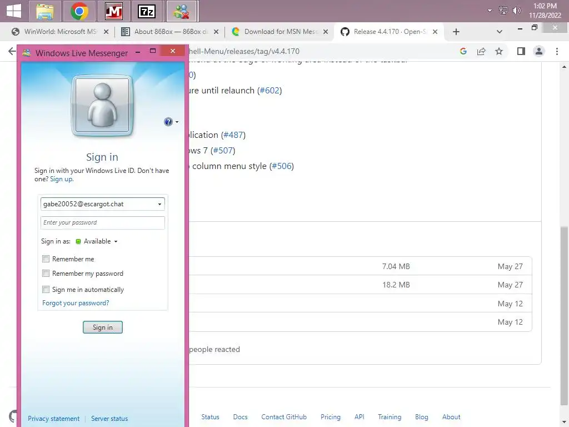Click Messenger display picture avatar
The height and width of the screenshot is (427, 569).
(102, 105)
